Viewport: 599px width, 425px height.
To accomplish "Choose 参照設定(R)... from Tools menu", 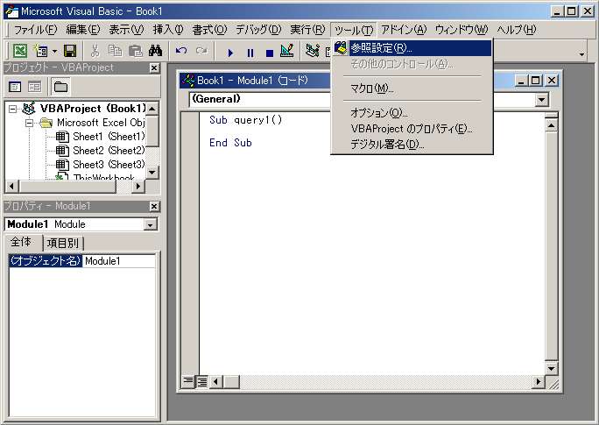I will click(412, 48).
